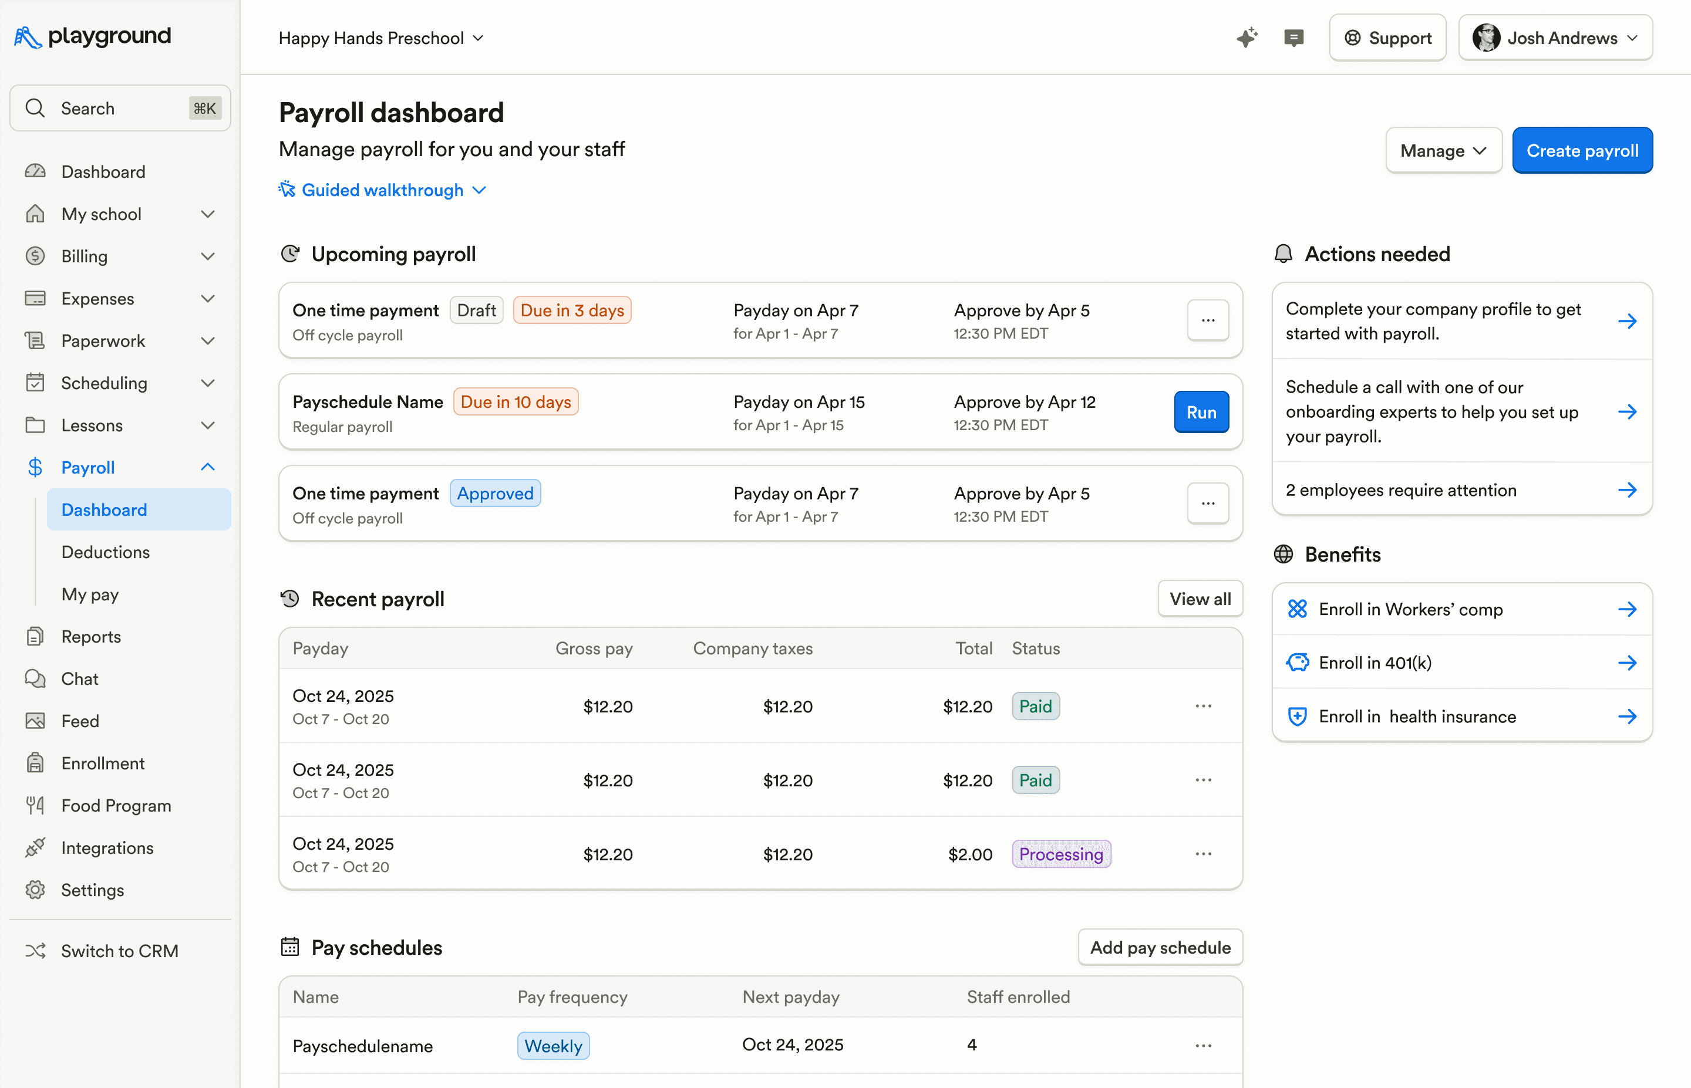Screen dimensions: 1691x1088
Task: Click arrow for 2 employees require attention
Action: (x=1626, y=489)
